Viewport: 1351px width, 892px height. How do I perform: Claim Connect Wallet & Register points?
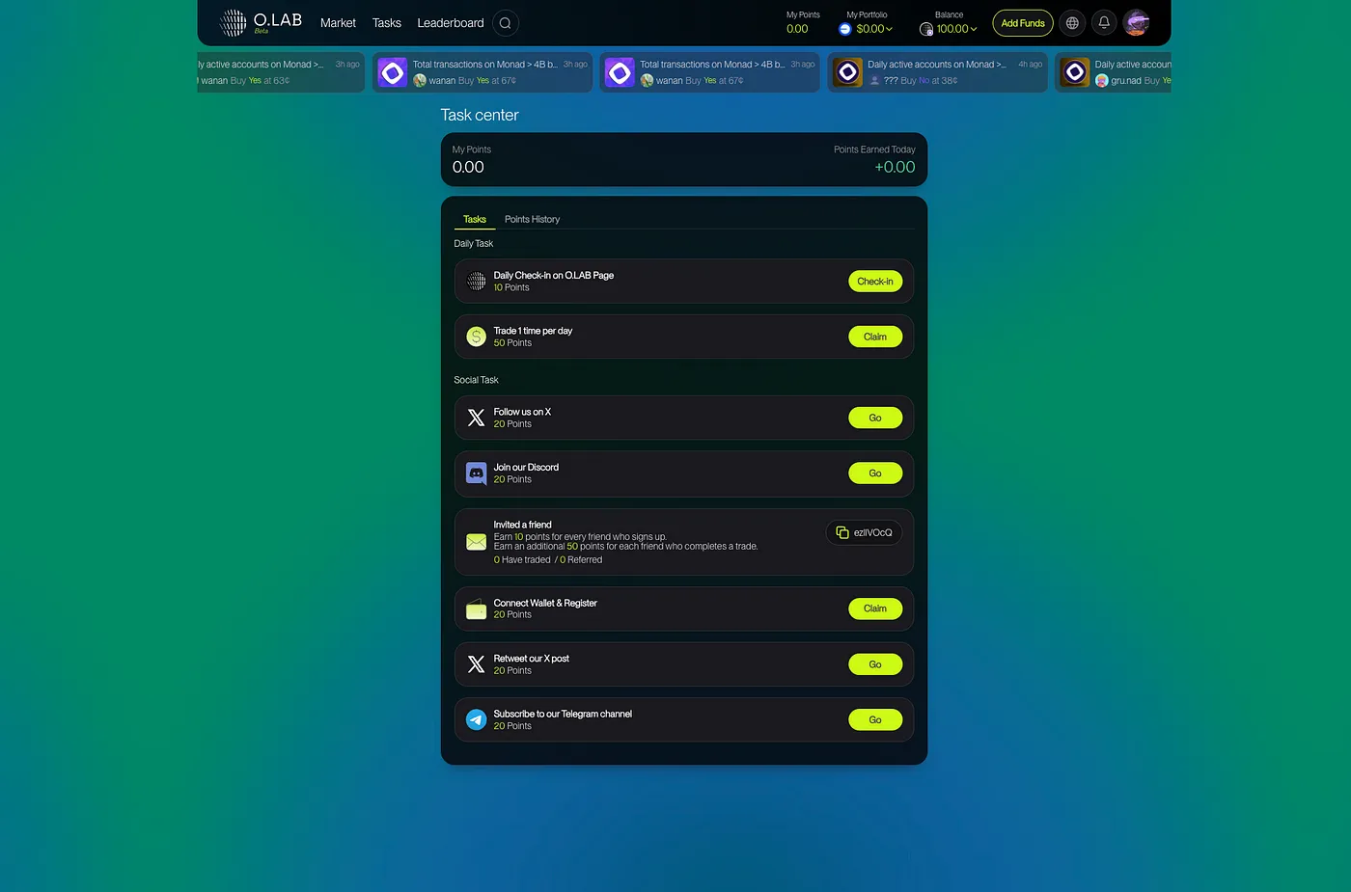[x=874, y=608]
